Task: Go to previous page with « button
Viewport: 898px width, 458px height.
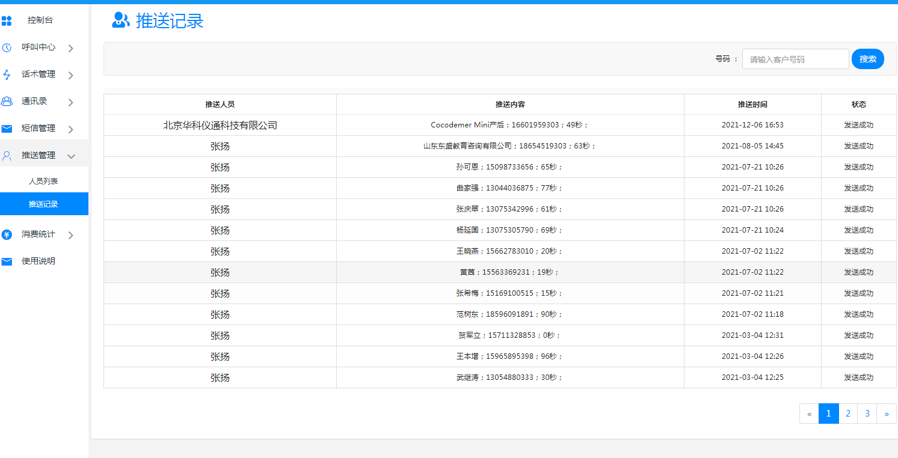Action: pos(809,414)
